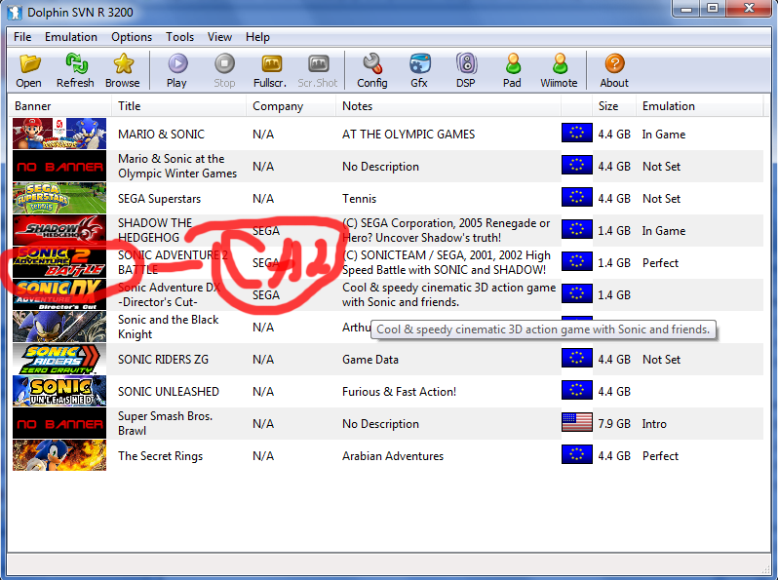Open the Emulation menu
This screenshot has height=580, width=778.
click(x=71, y=37)
